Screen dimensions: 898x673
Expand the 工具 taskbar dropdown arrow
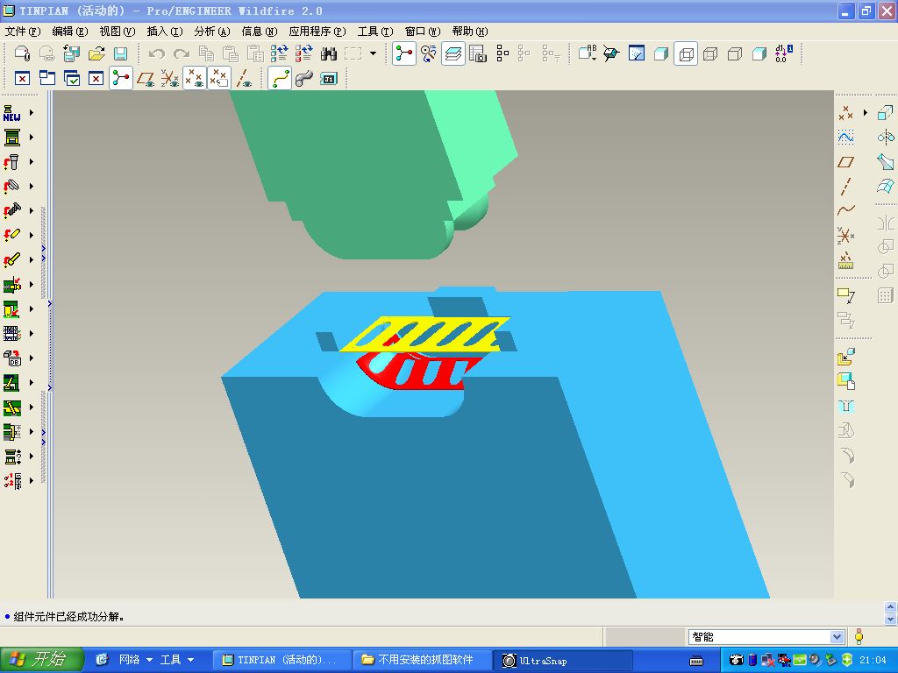(190, 660)
